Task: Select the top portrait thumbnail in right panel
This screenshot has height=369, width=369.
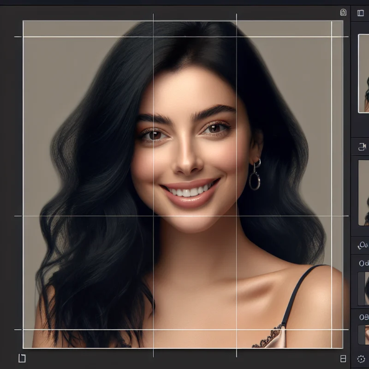Action: click(364, 73)
